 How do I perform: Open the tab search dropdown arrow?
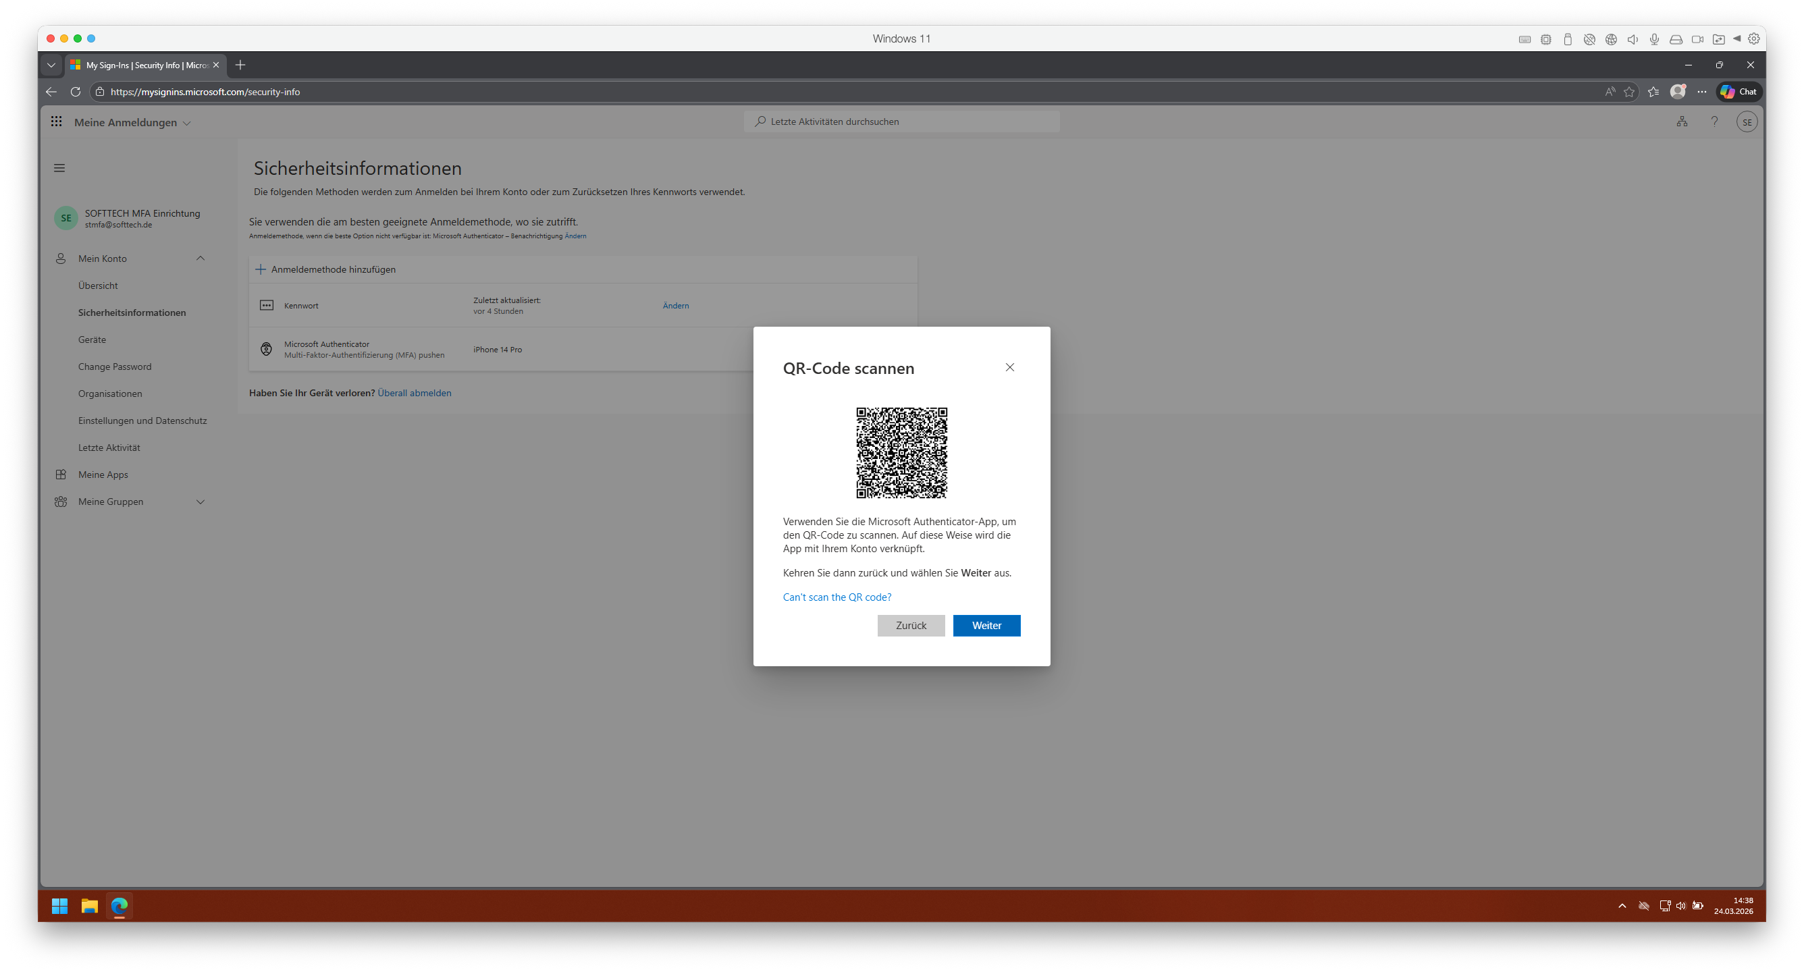click(51, 65)
